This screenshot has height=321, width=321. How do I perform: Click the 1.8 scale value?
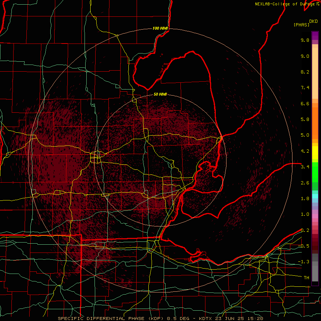[x=305, y=199]
